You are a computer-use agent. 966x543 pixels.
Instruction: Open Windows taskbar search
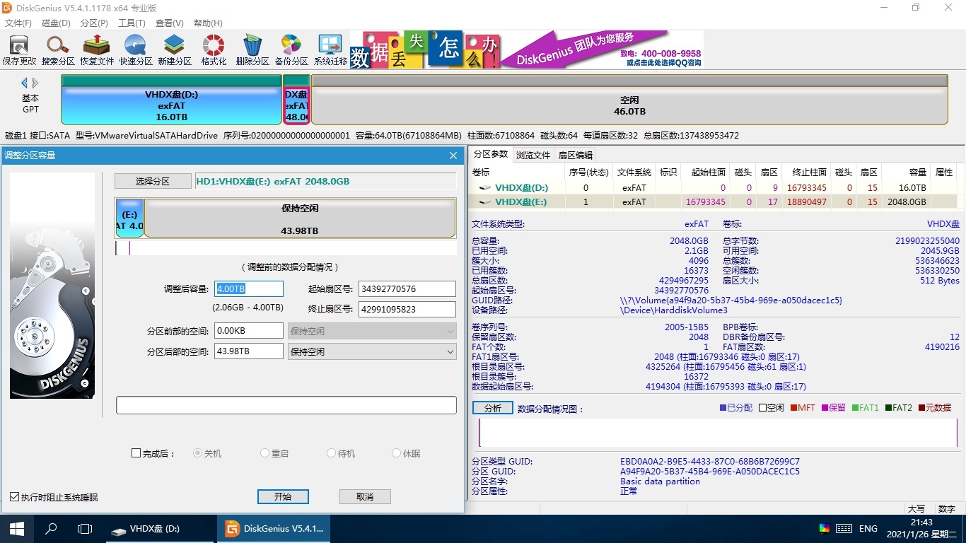[x=51, y=528]
